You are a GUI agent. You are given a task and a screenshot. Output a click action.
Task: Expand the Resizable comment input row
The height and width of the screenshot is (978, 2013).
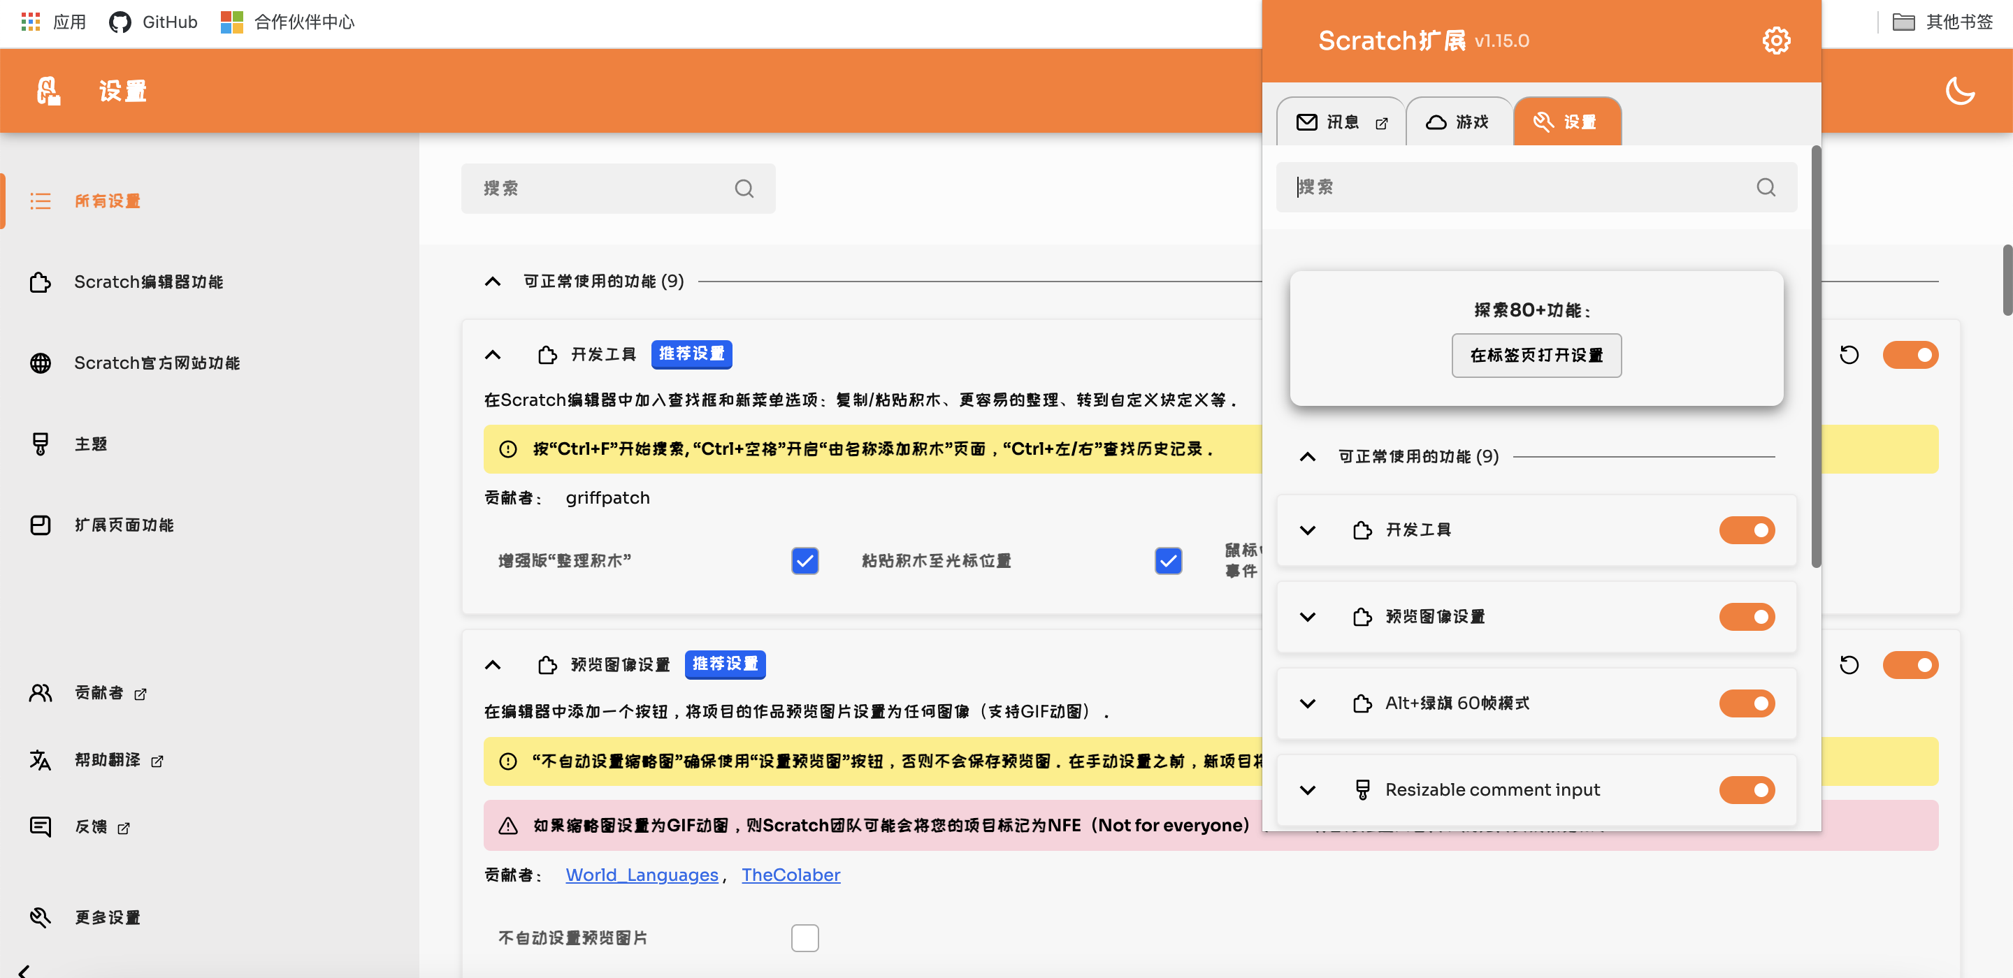pos(1307,791)
